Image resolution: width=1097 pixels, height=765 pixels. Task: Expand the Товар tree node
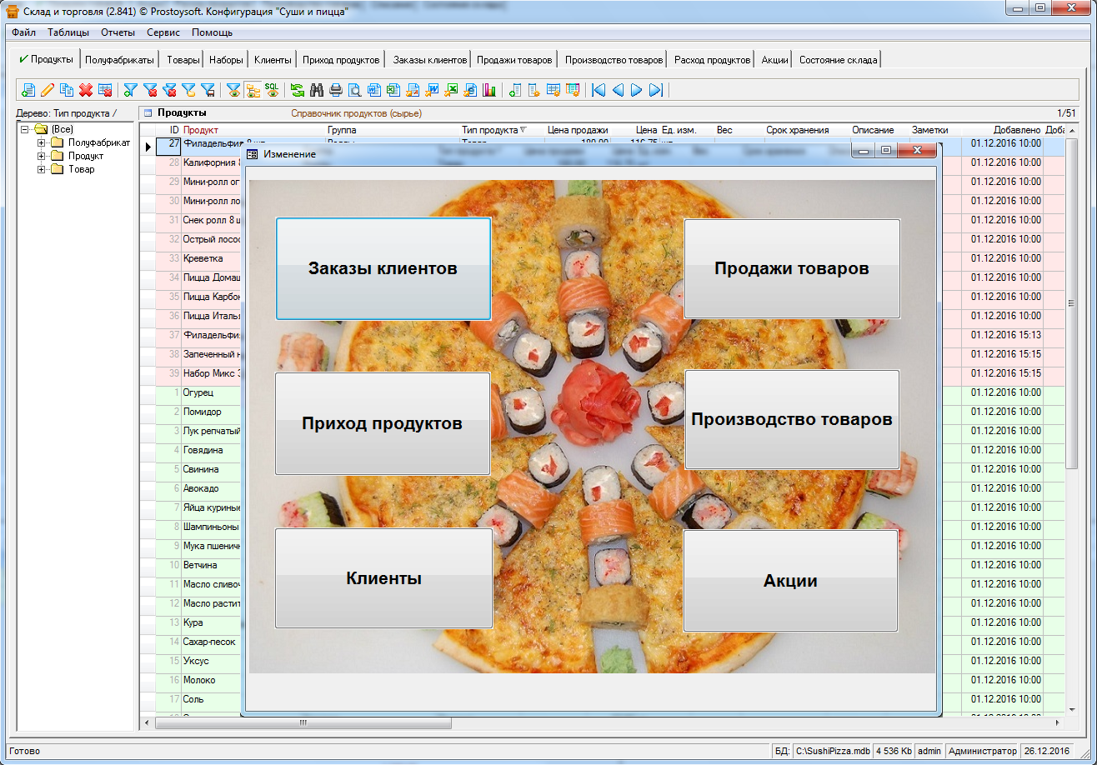(41, 169)
